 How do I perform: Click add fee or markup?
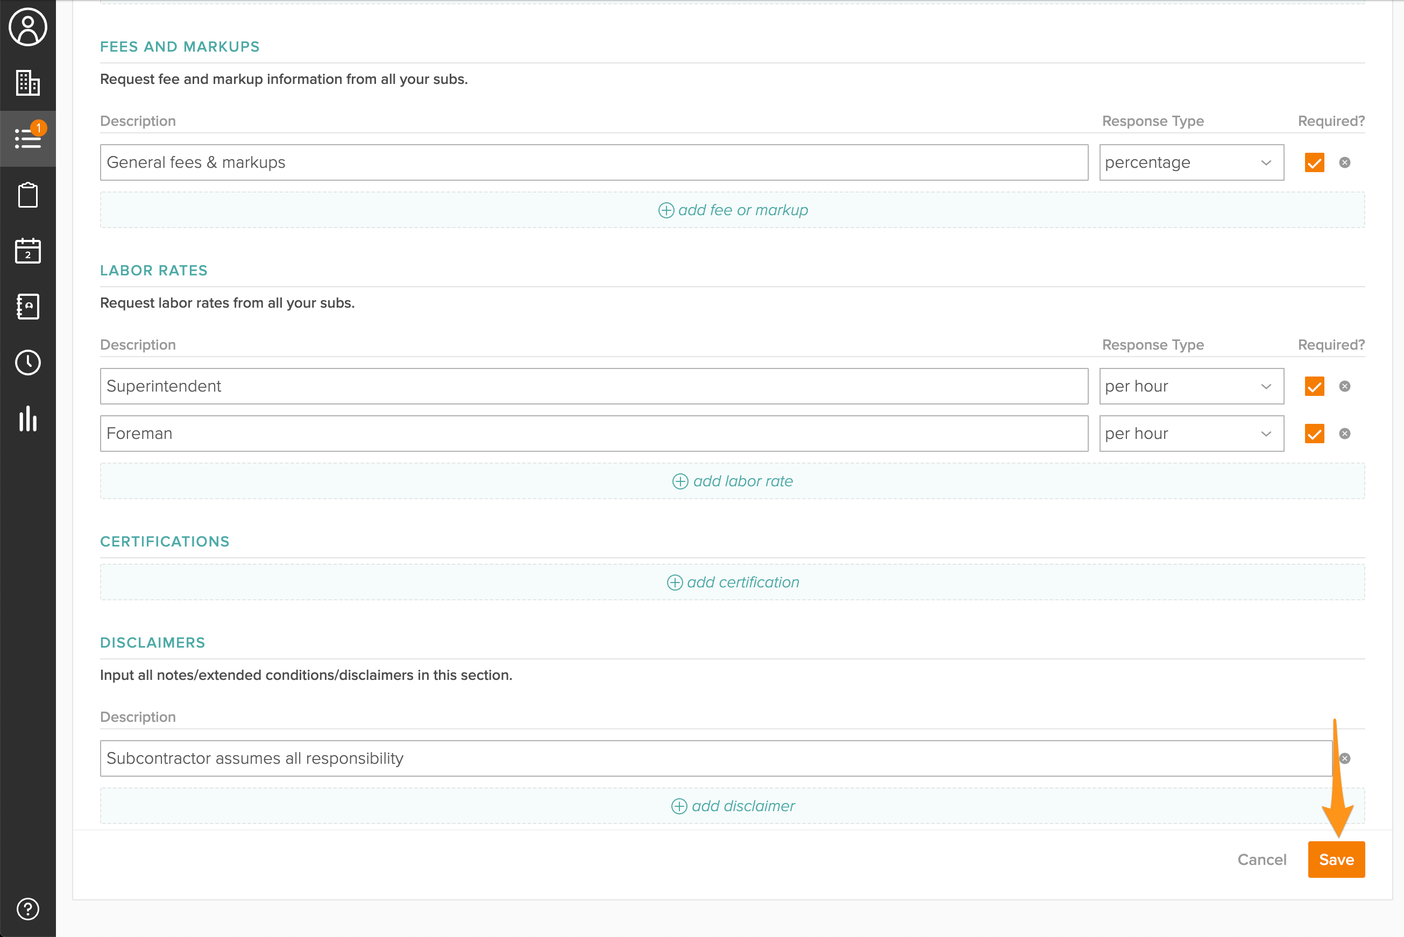[733, 210]
